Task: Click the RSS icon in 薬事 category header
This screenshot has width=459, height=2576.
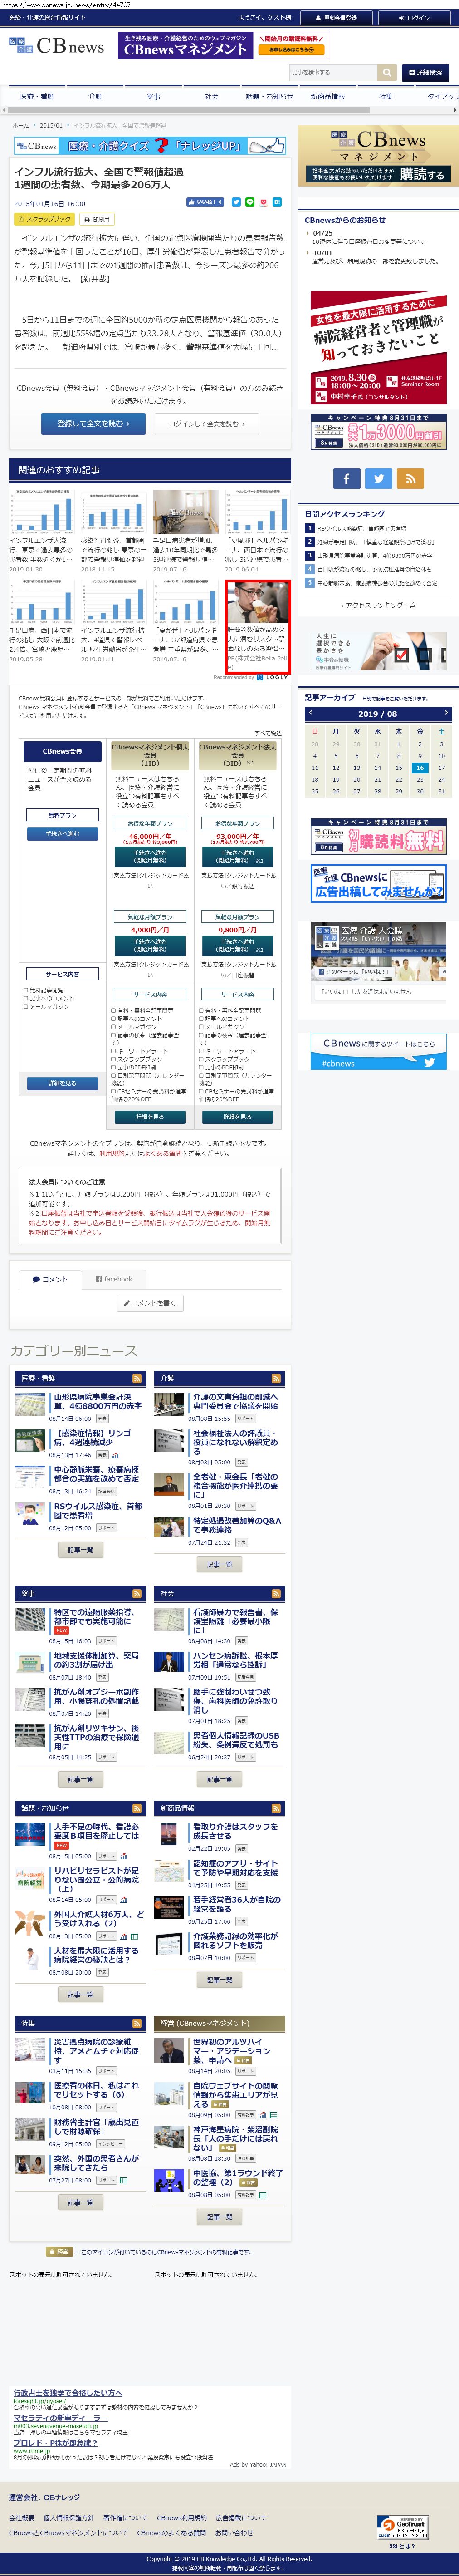Action: pyautogui.click(x=138, y=1594)
